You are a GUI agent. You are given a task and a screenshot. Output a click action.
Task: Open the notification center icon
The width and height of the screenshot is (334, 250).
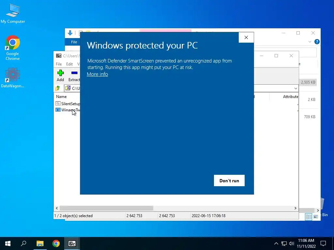pyautogui.click(x=323, y=243)
